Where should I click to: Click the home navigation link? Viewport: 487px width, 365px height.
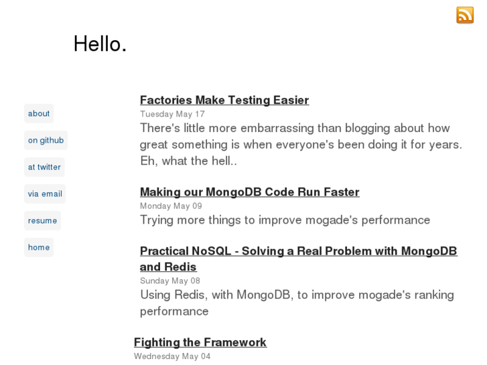point(39,247)
